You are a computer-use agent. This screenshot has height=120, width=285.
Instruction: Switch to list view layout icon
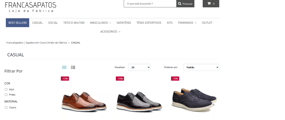point(73,67)
